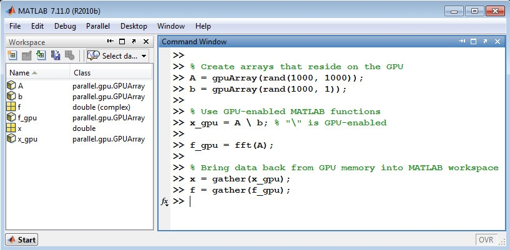
Task: Minimize the Workspace panel
Action: point(110,42)
